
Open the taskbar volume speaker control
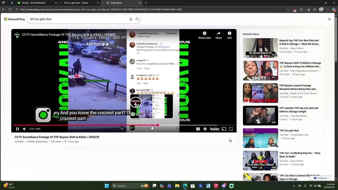[x=315, y=186]
